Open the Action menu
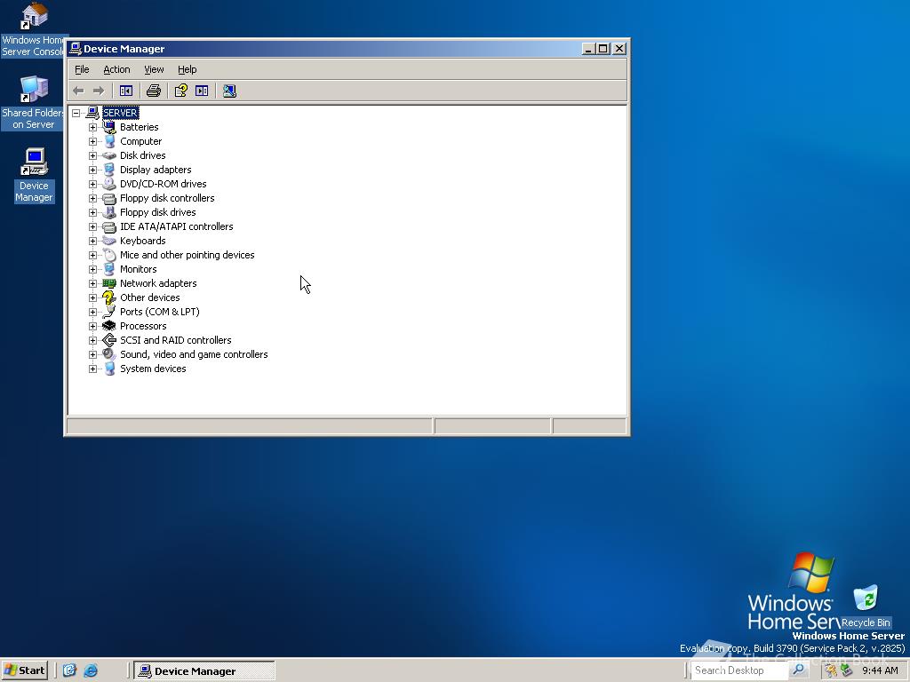 coord(116,69)
